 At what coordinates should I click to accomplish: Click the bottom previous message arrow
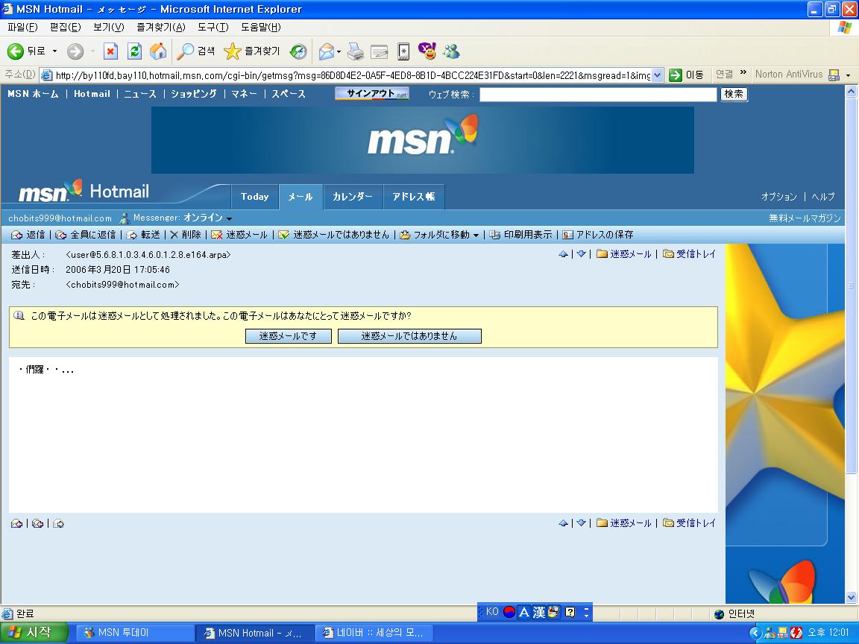[563, 523]
